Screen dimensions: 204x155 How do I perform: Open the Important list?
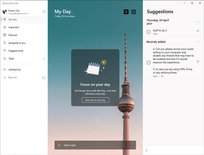(24, 27)
